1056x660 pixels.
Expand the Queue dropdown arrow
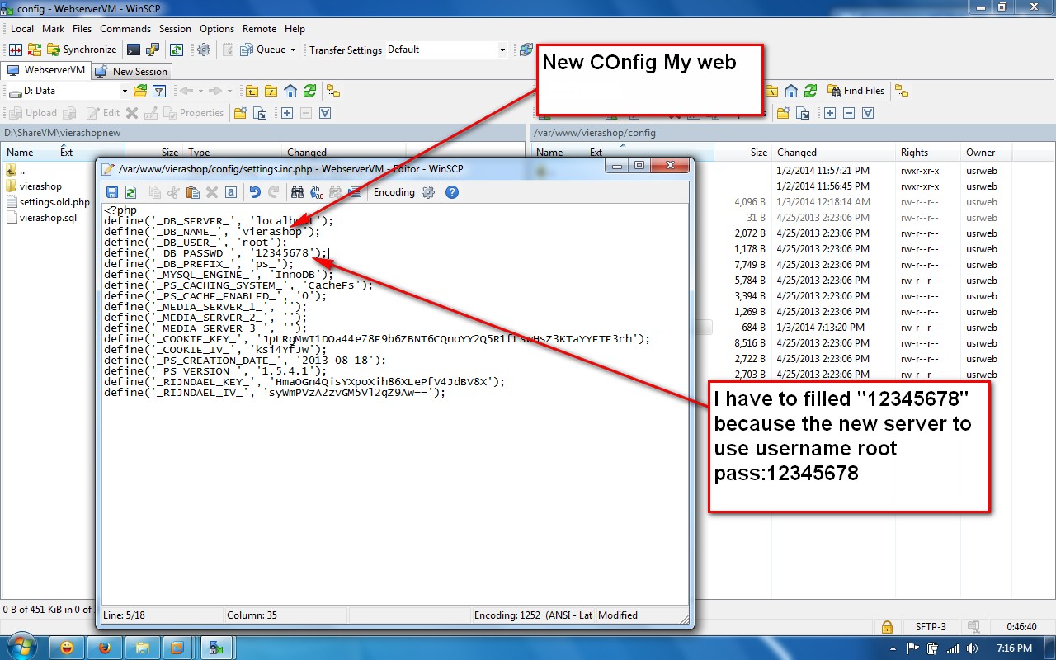point(293,49)
